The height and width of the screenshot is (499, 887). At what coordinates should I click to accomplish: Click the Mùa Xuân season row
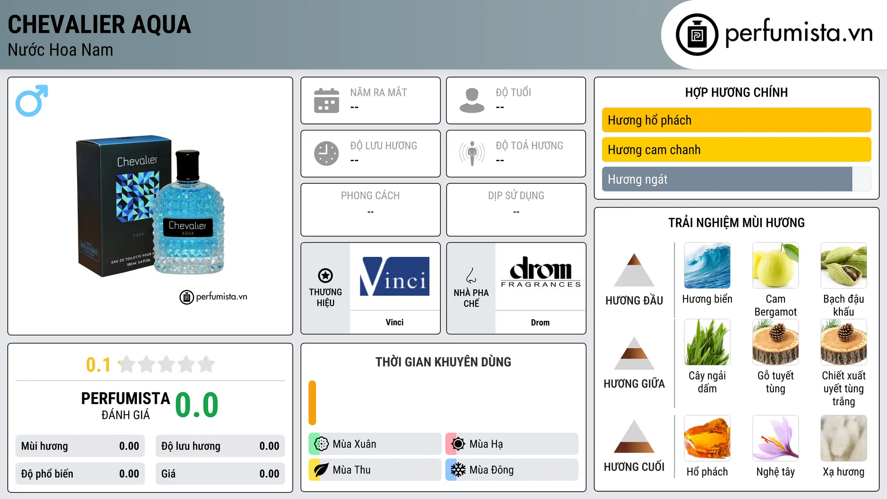(x=375, y=444)
